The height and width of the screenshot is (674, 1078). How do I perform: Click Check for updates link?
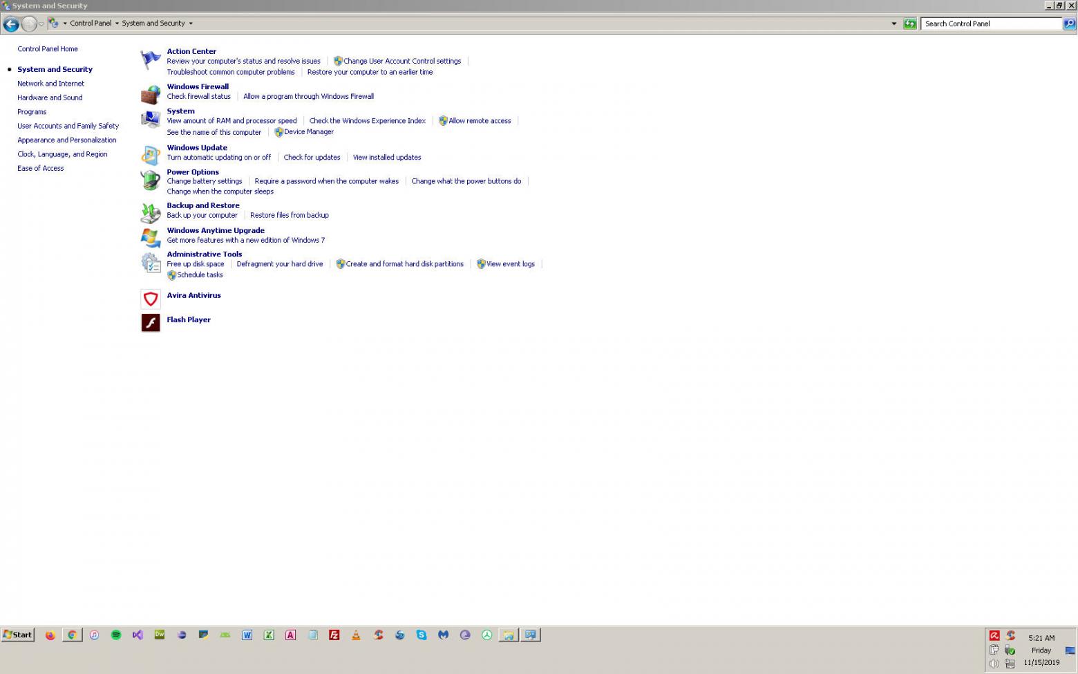coord(312,158)
